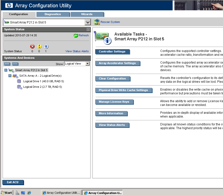Select Logical Drive 2 (2.7 TB, RAID 5)
The height and width of the screenshot is (195, 223).
pyautogui.click(x=43, y=87)
